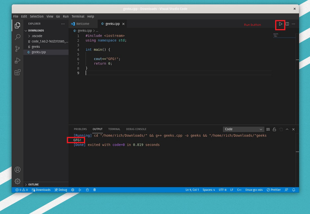Screen dimensions: 310x214
Task: Open the Source Control view
Action: click(17, 49)
